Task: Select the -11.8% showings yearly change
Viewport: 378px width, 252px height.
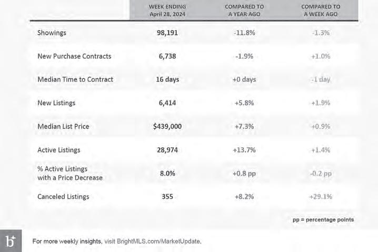Action: pos(244,33)
